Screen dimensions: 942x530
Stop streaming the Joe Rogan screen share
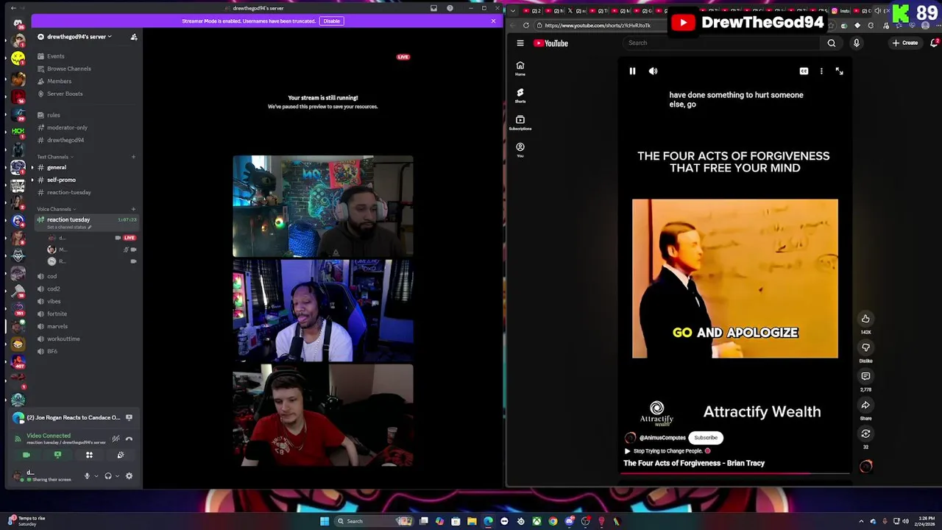(129, 417)
